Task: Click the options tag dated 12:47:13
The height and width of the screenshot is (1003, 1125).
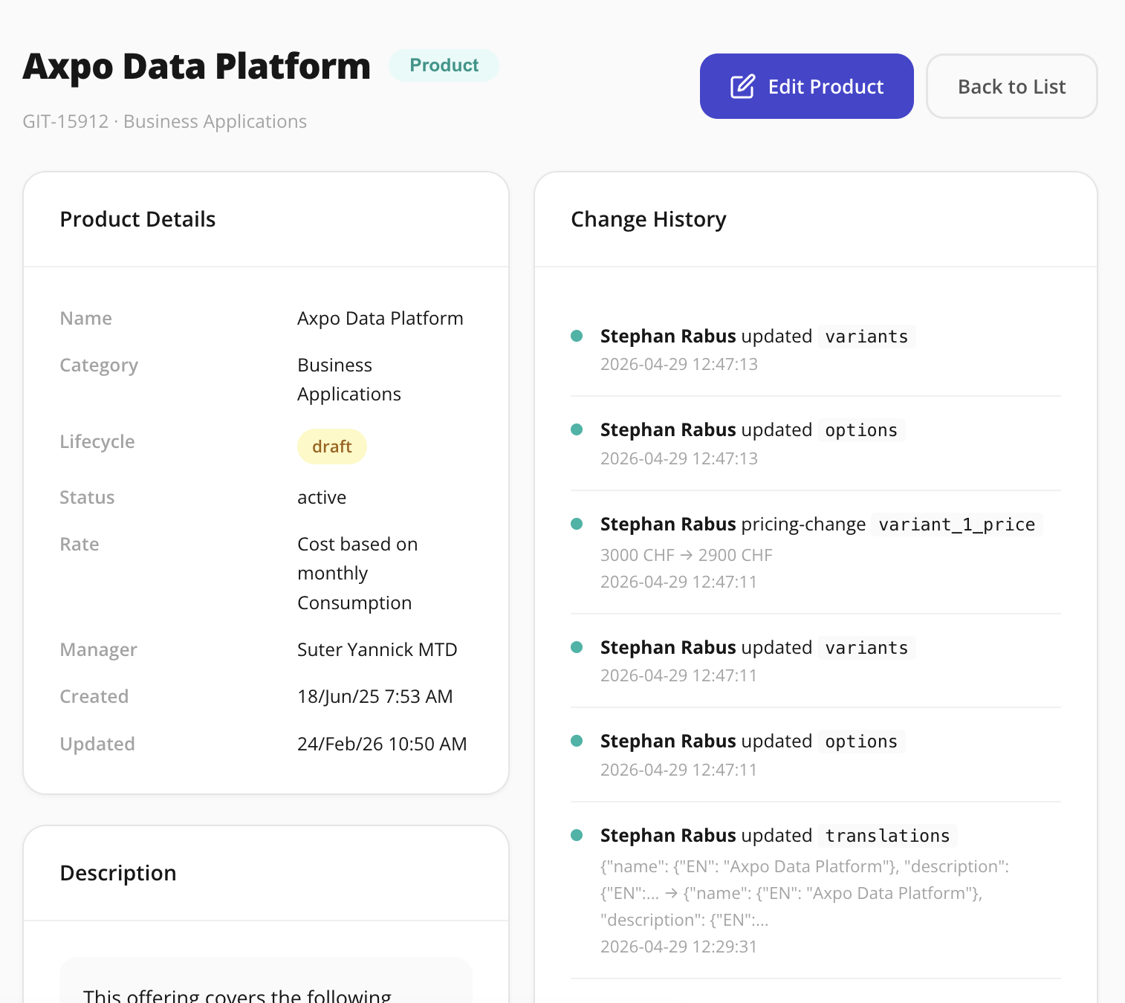Action: click(861, 430)
